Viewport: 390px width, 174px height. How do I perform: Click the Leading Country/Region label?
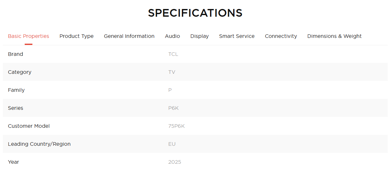point(39,144)
